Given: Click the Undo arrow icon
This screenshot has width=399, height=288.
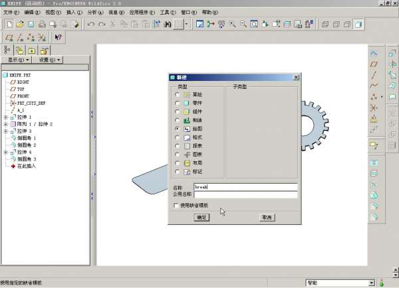Looking at the screenshot, I should 91,25.
